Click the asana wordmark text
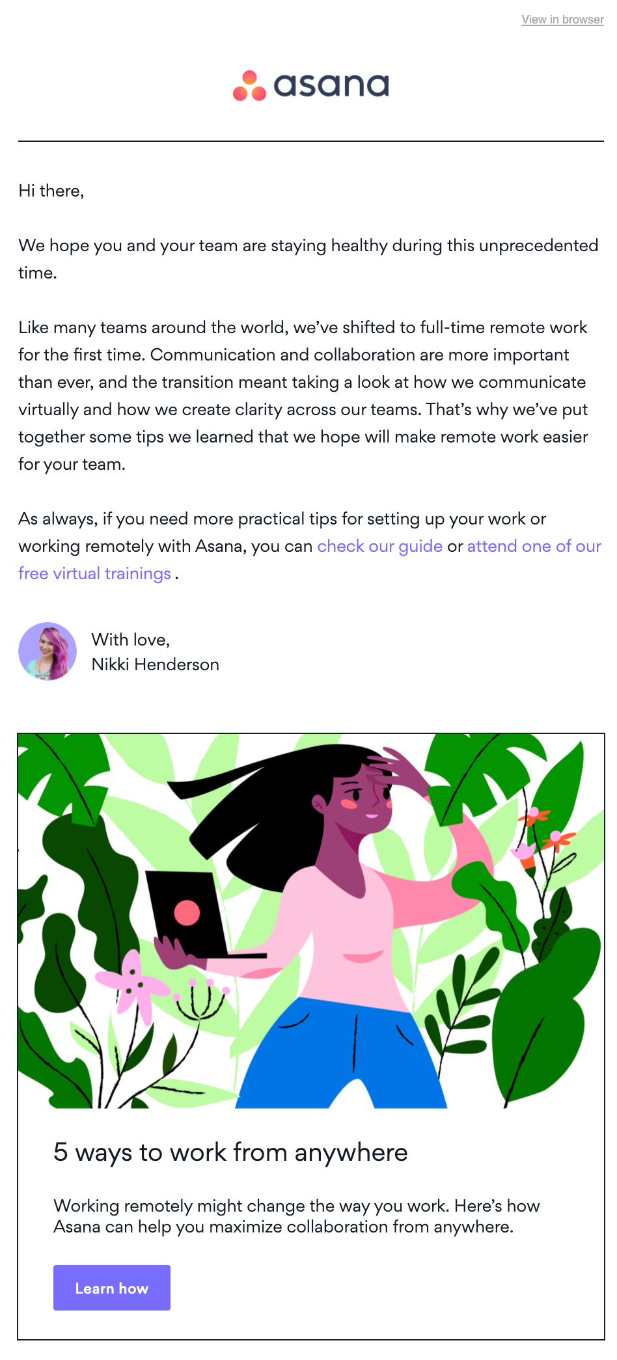The image size is (617, 1360). (x=331, y=85)
